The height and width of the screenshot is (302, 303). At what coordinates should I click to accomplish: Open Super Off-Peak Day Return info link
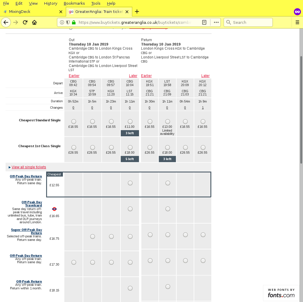point(26,231)
